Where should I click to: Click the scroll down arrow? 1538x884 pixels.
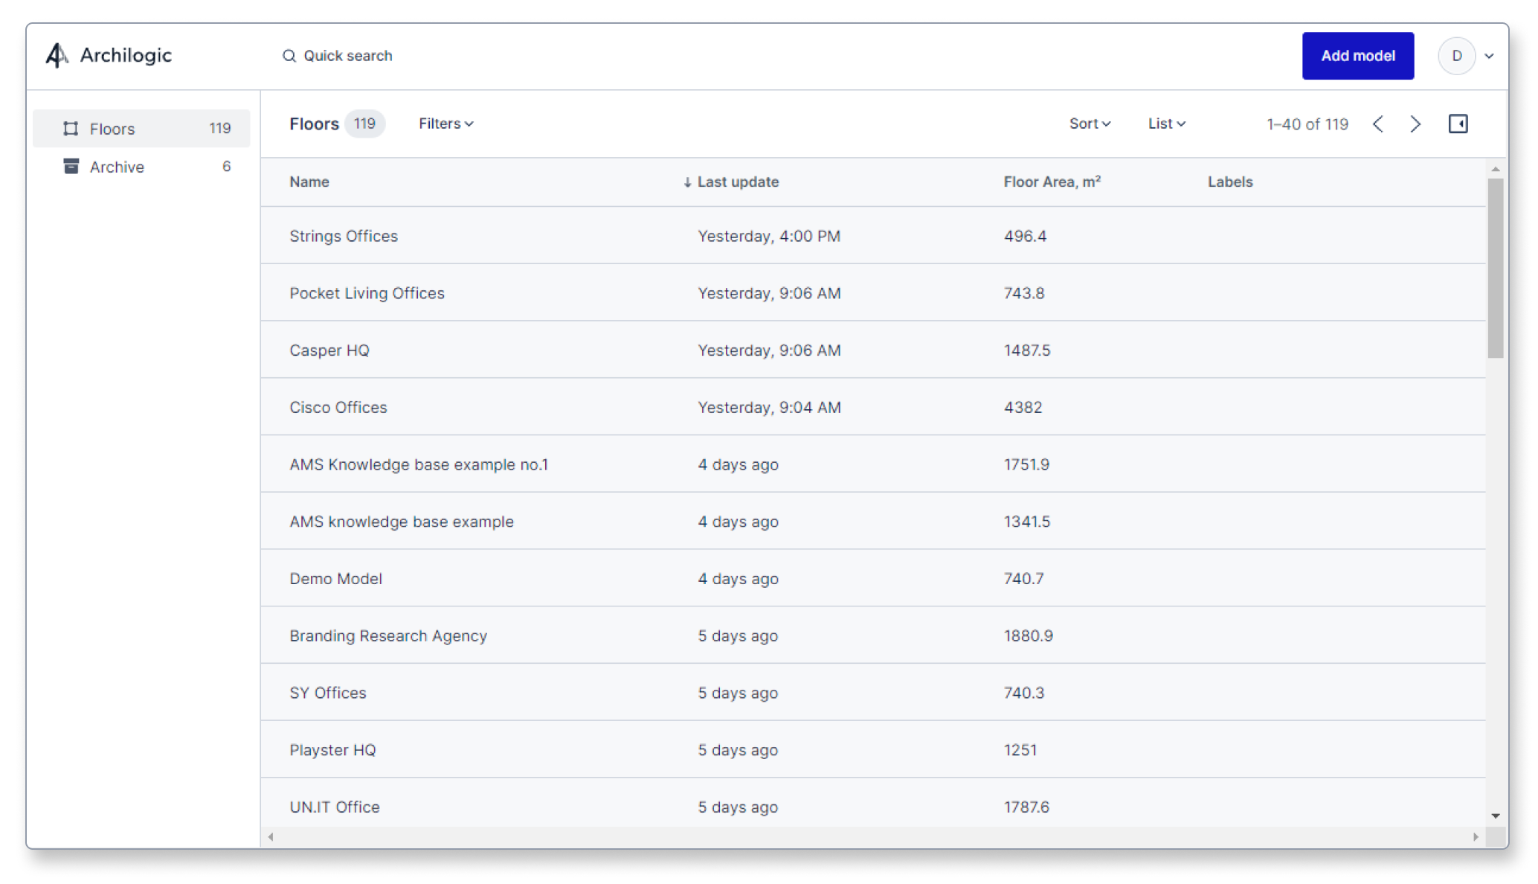[x=1495, y=816]
